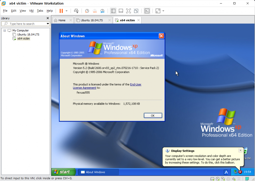This screenshot has height=181, width=255.
Task: Open the End-User License Agreement link
Action: [135, 84]
